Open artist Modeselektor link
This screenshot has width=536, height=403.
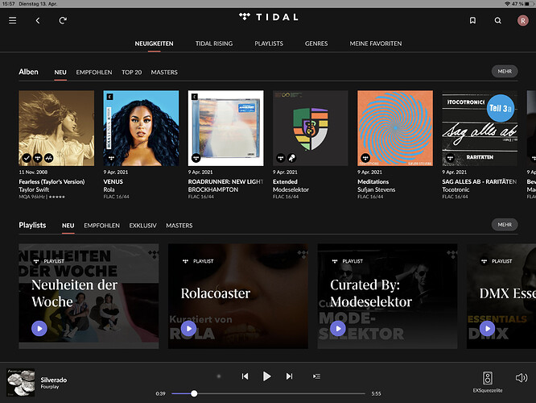click(291, 189)
